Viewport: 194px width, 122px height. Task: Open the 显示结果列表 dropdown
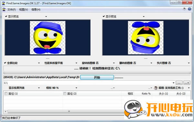39,88
